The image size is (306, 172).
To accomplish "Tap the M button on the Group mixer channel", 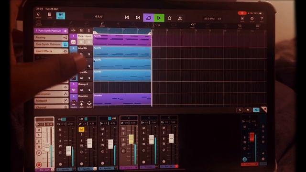I will [x=123, y=129].
